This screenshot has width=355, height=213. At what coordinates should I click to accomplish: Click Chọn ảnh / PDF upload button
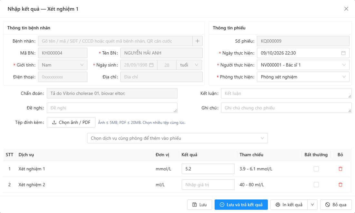click(71, 122)
